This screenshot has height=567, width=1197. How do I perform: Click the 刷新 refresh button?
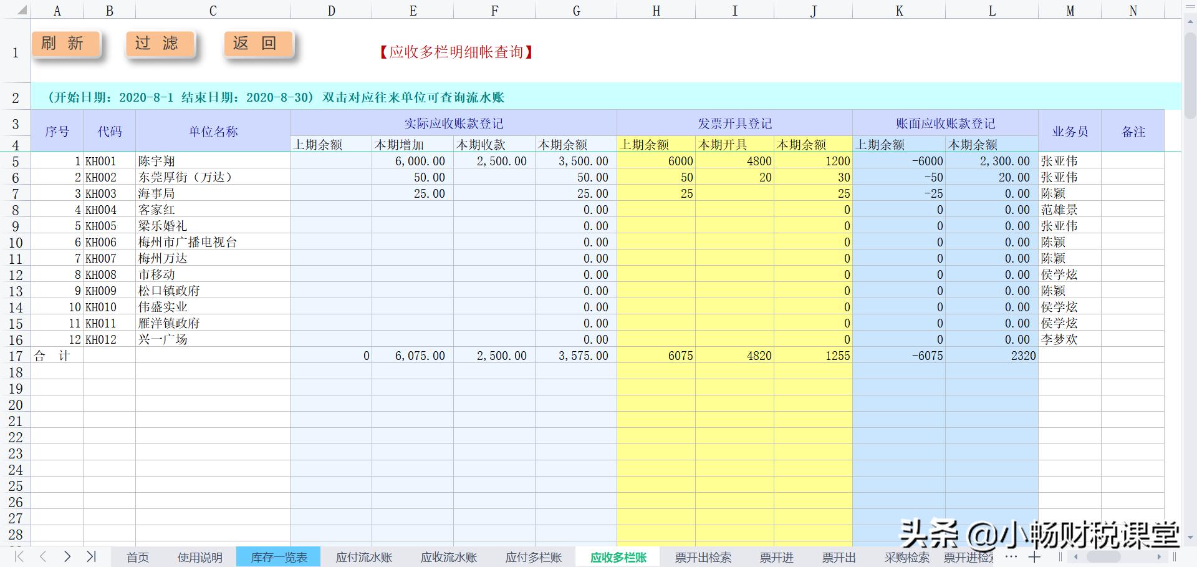(66, 43)
